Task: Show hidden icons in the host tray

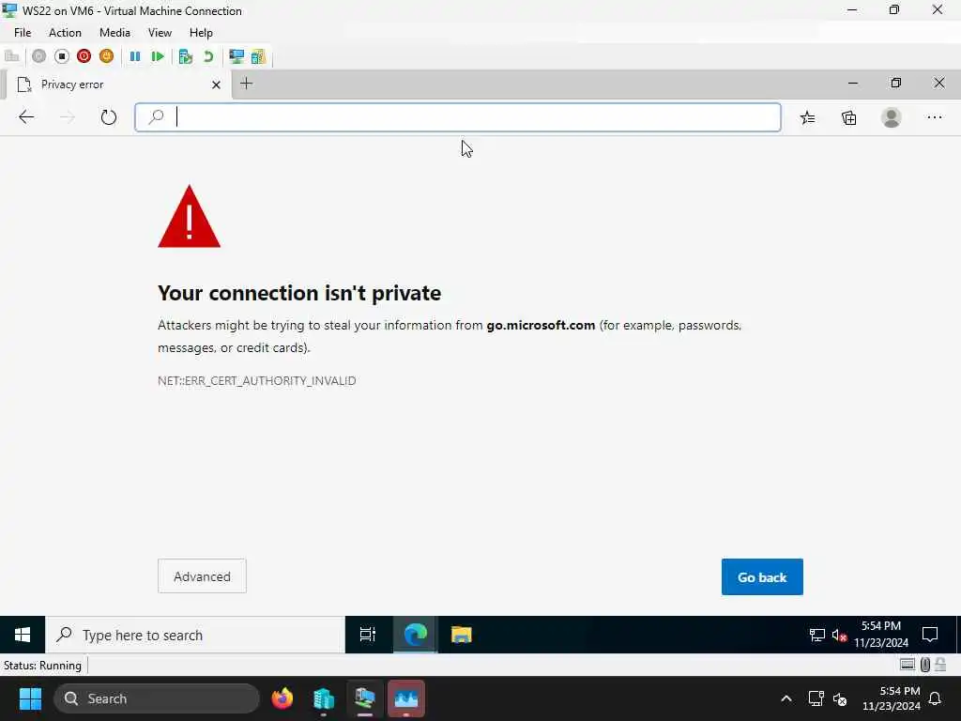Action: click(786, 698)
